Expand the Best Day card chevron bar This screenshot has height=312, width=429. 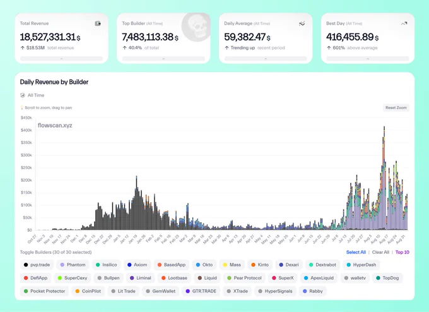368,59
